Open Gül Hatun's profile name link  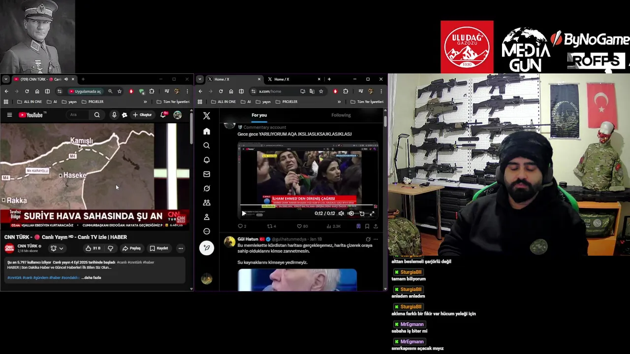(248, 239)
